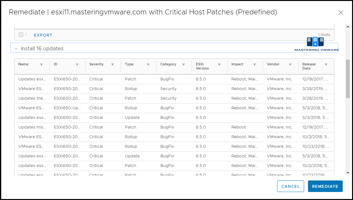Click the CANCEL button
Viewport: 353px width, 200px height.
tap(290, 186)
